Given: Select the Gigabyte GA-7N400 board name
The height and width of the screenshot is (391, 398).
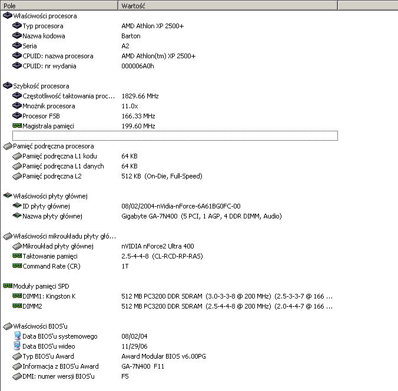Looking at the screenshot, I should pyautogui.click(x=201, y=216).
